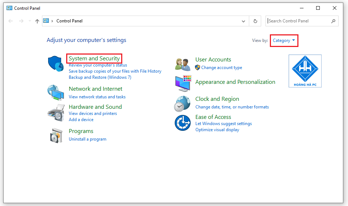348x206 pixels.
Task: Open View devices and printers
Action: click(x=93, y=113)
